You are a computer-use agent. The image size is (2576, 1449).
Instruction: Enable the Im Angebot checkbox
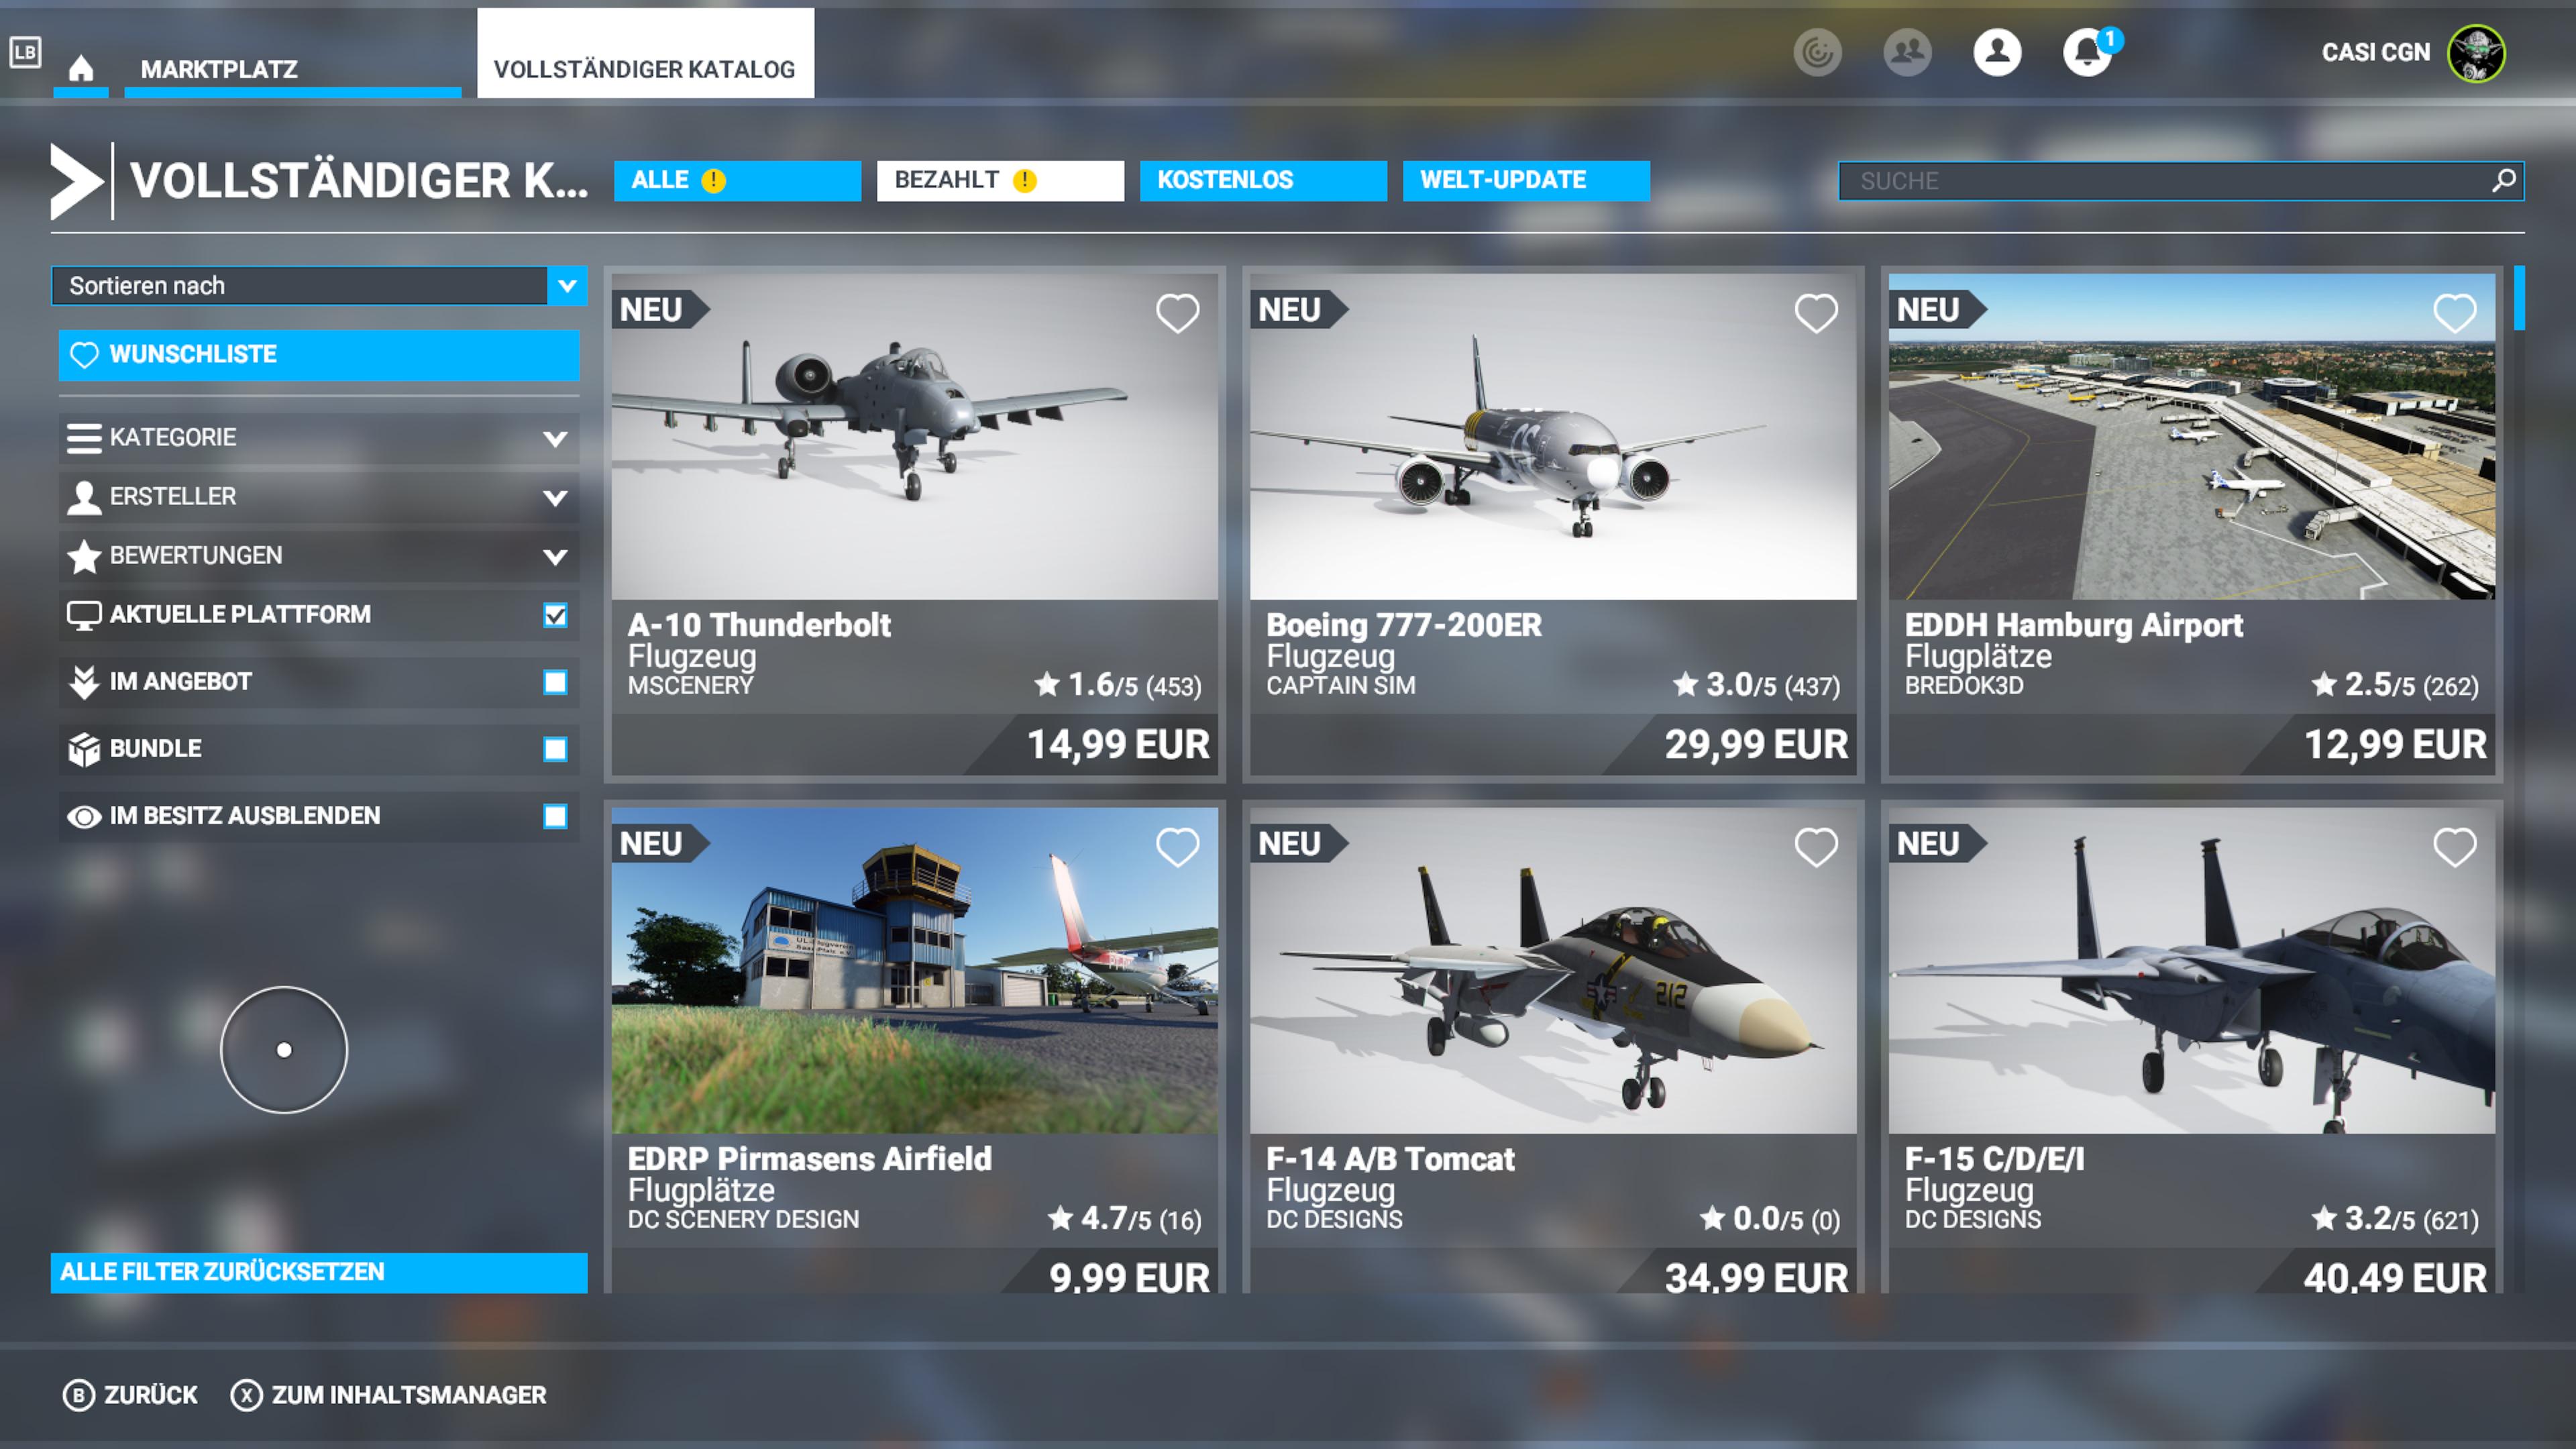555,682
